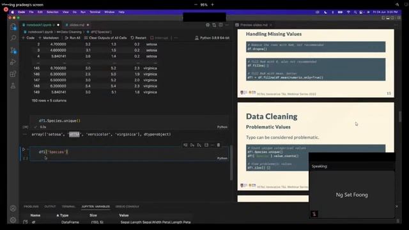This screenshot has height=230, width=409.
Task: Open the Code menu
Action: tap(21, 12)
